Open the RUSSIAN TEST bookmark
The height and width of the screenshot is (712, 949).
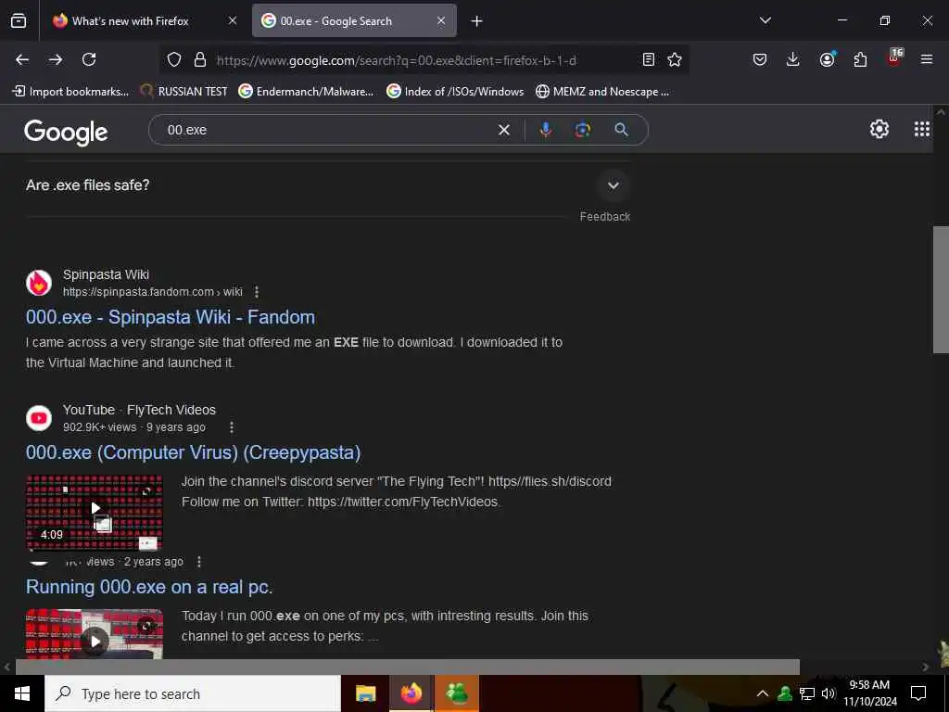(183, 92)
